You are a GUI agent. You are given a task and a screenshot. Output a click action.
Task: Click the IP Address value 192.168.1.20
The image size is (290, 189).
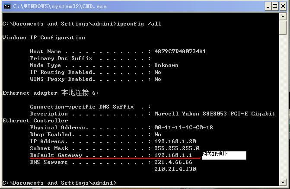tap(175, 141)
